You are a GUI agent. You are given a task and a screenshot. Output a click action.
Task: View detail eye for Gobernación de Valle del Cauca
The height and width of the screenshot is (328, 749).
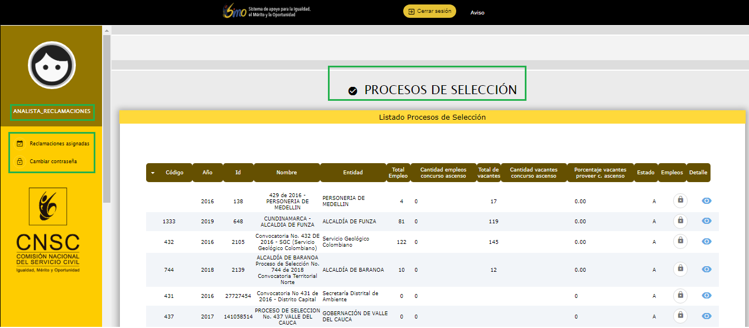(x=707, y=316)
